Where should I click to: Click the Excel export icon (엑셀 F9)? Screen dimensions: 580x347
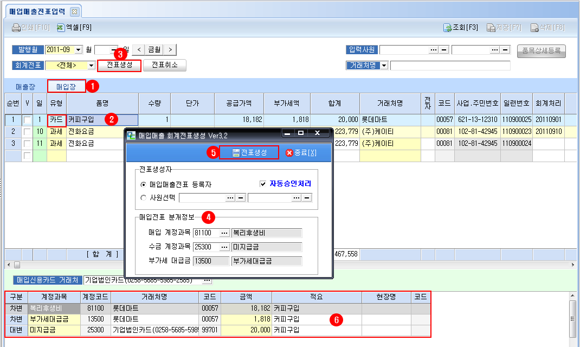coord(61,27)
